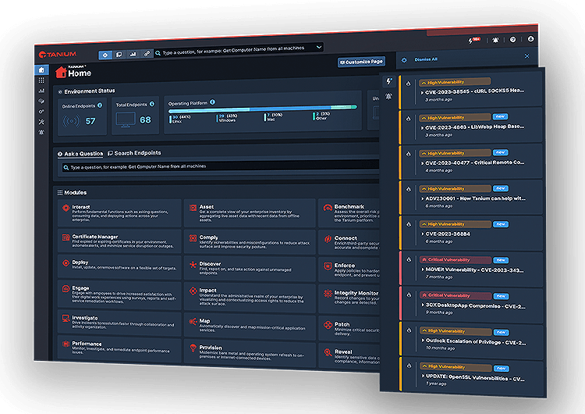Switch to the Search Endpoints tab
The image size is (585, 414).
(134, 153)
